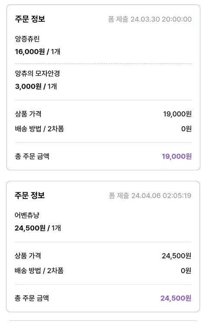The image size is (208, 328).
Task: Click the first 주문 정보 heading
Action: click(x=30, y=19)
